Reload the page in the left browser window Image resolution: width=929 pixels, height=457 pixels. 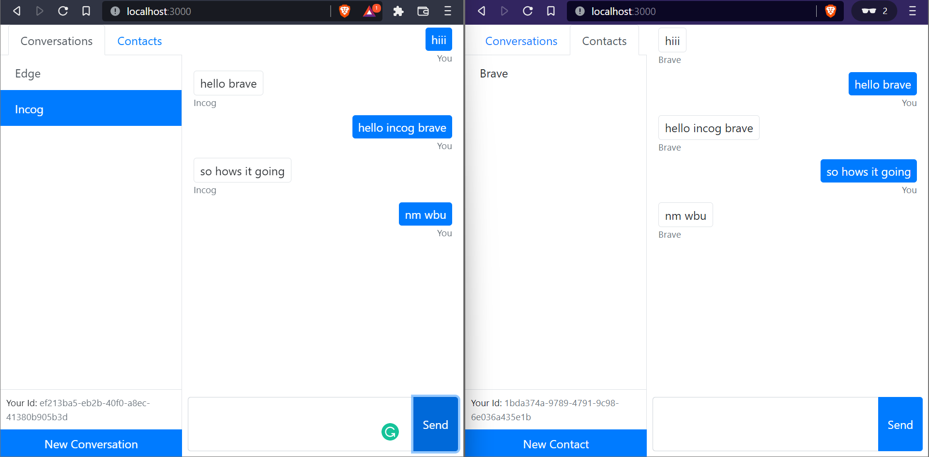(63, 11)
